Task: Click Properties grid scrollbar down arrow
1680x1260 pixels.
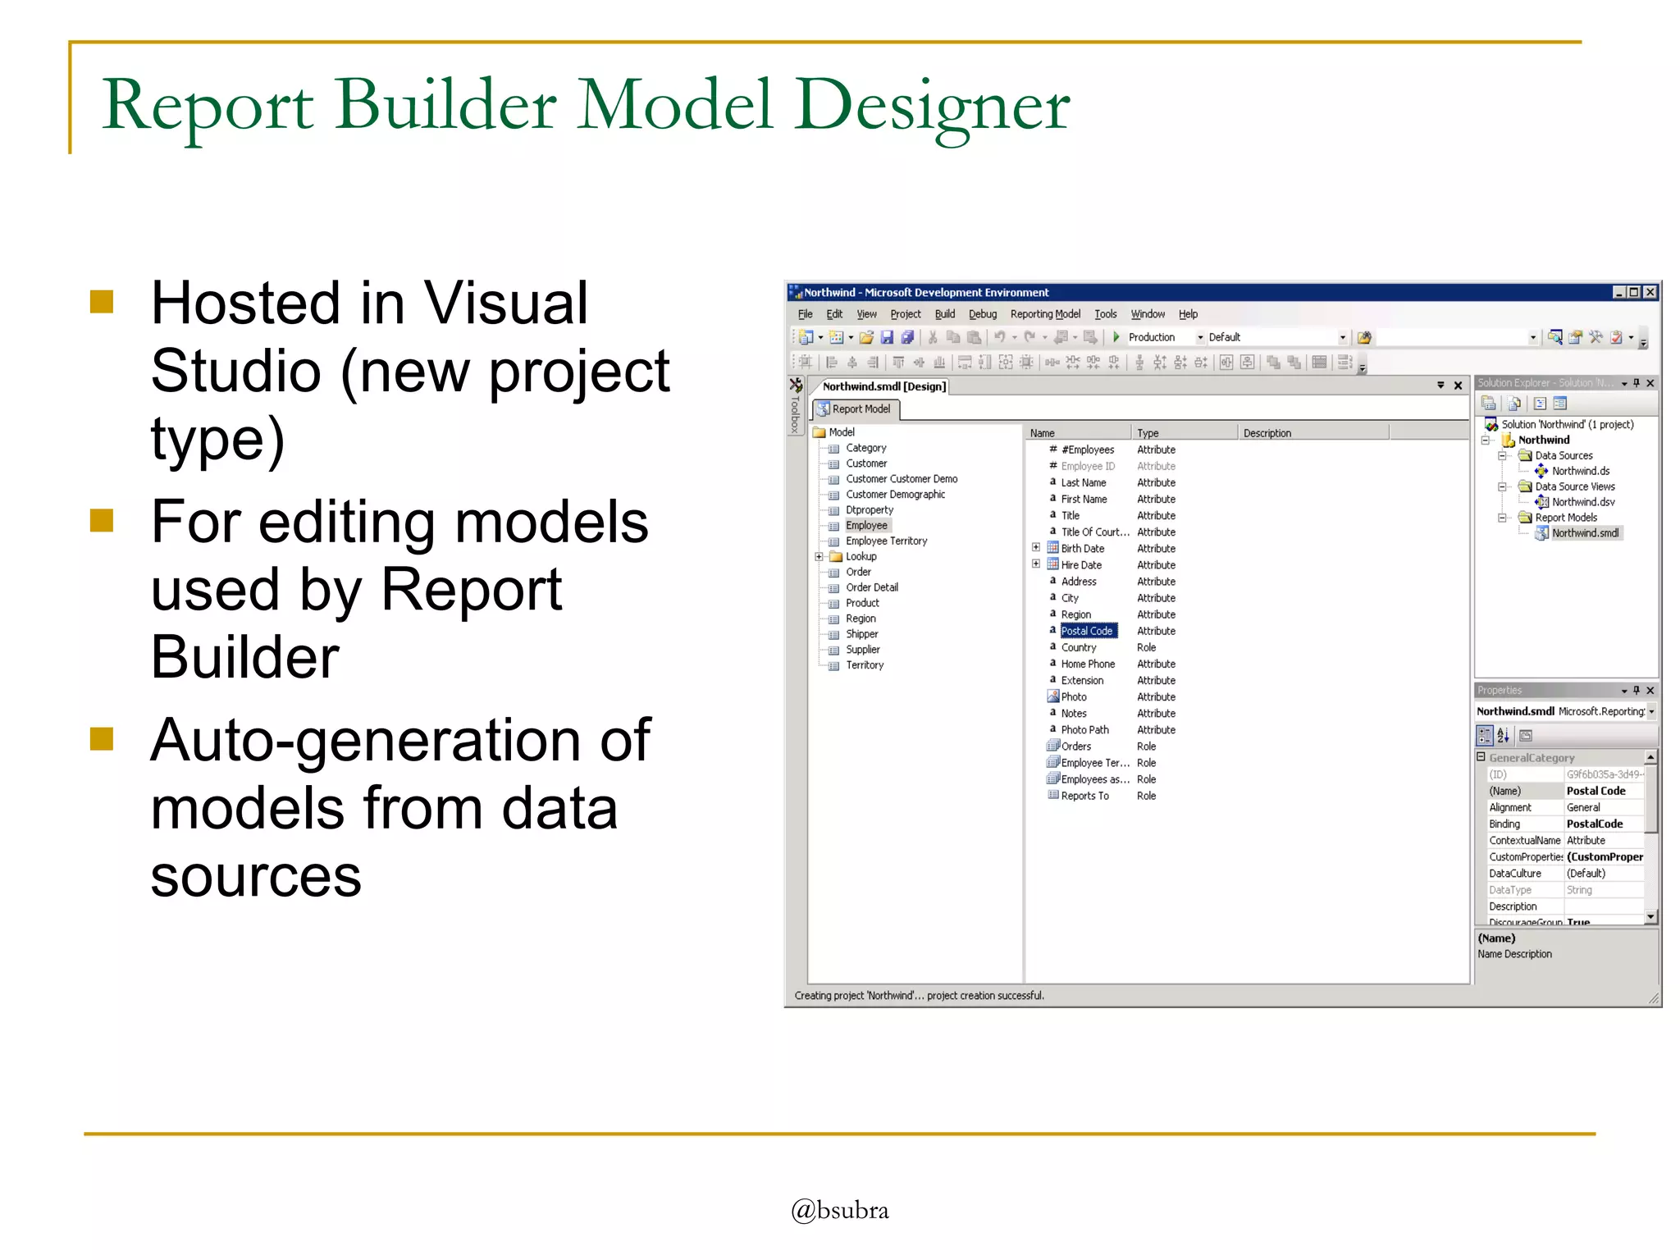Action: (1650, 916)
